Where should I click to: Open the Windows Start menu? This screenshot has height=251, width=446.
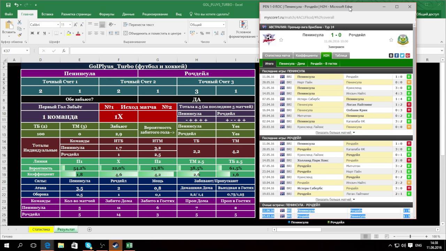click(x=6, y=245)
